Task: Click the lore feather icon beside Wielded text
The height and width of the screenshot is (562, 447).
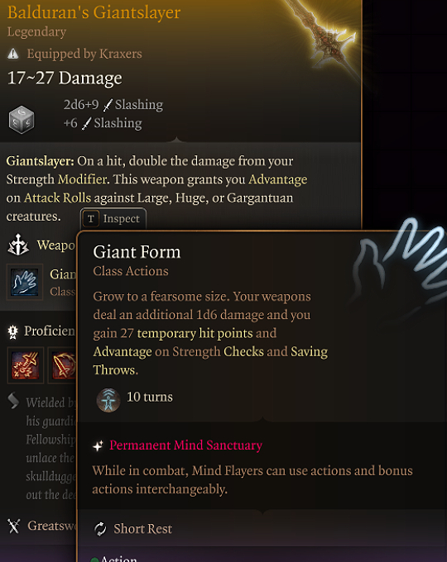Action: coord(13,401)
